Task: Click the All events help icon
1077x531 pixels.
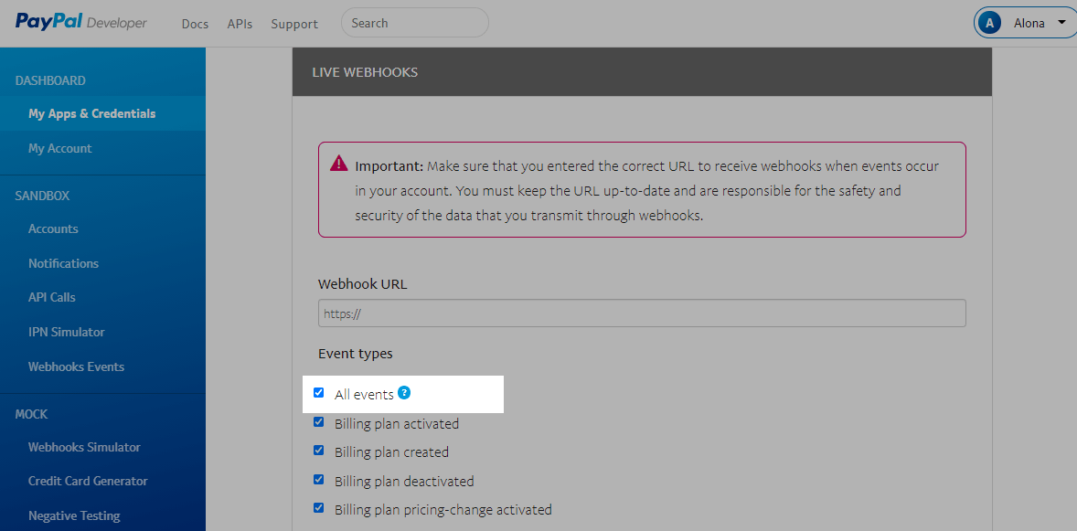Action: (404, 393)
